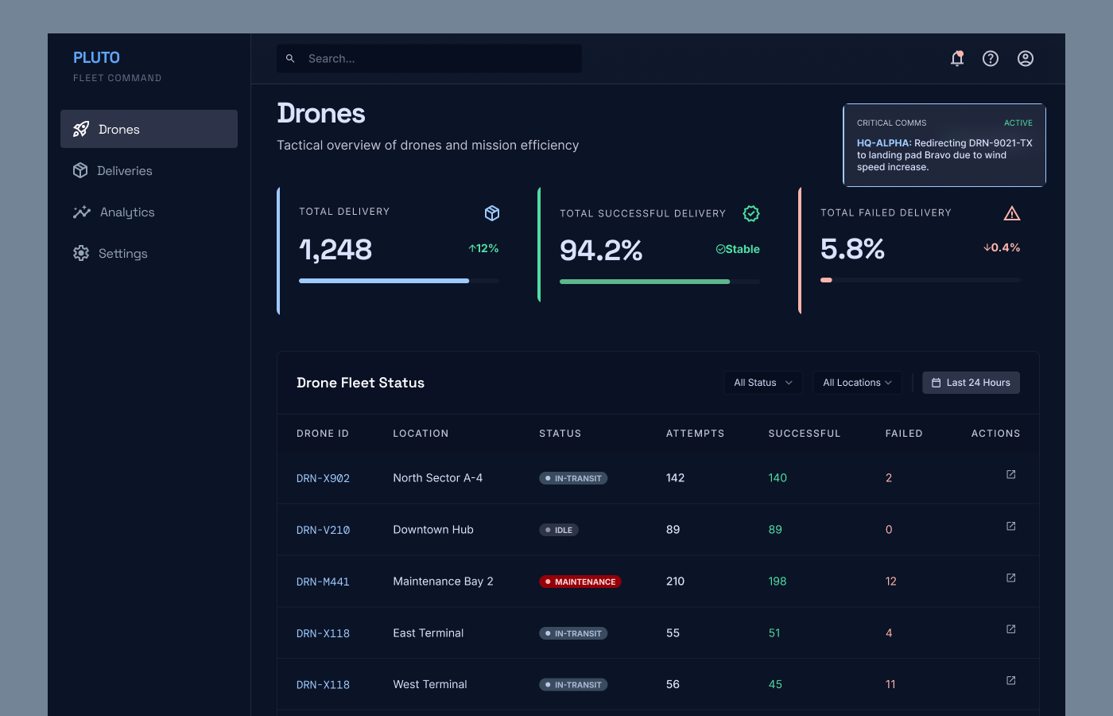
Task: Go to the Drones section in sidebar
Action: coord(149,129)
